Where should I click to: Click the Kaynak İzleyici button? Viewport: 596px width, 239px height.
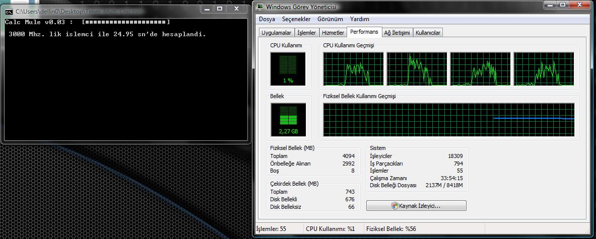[x=416, y=206]
